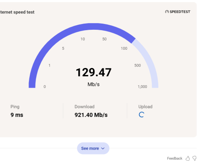Click the Mb/s unit under the reading
The height and width of the screenshot is (163, 202).
click(93, 84)
